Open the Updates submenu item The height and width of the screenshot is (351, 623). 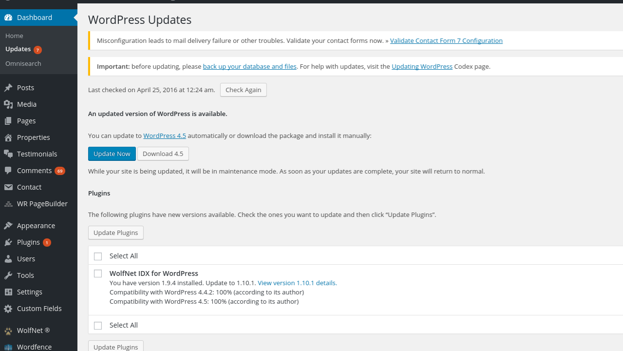click(x=18, y=49)
